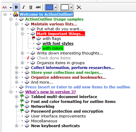Click green flag beside Password protection and encryption

coord(22,111)
